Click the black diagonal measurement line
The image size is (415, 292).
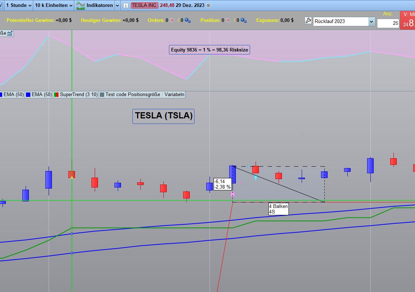pos(278,184)
